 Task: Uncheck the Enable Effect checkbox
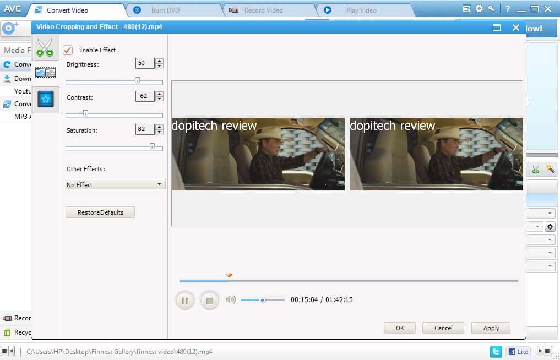pos(67,50)
